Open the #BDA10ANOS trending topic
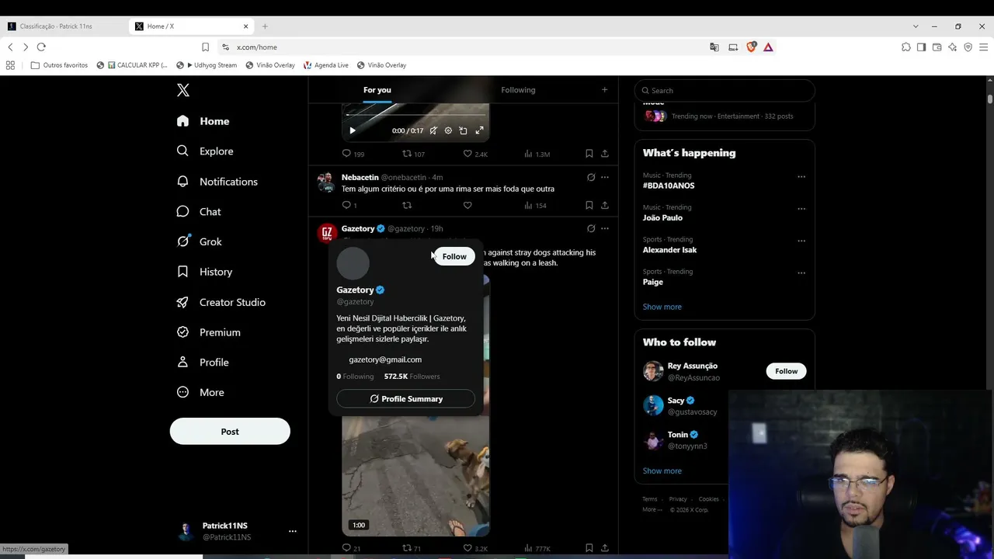This screenshot has height=559, width=994. click(x=669, y=186)
